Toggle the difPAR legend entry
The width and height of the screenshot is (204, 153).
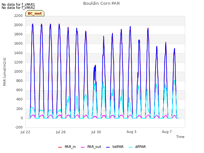(x=137, y=147)
